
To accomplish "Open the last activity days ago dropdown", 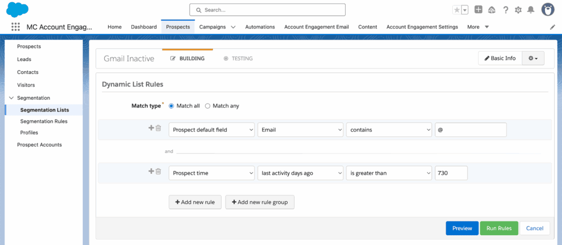I will pyautogui.click(x=300, y=173).
